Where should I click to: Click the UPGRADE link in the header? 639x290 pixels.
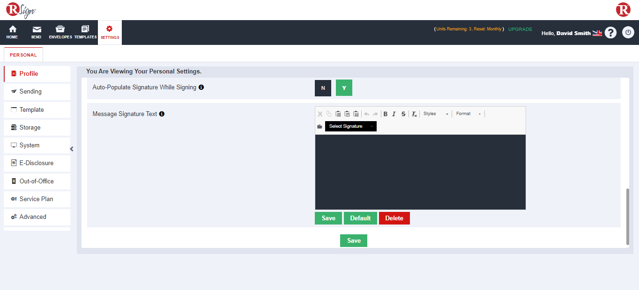[x=520, y=29]
